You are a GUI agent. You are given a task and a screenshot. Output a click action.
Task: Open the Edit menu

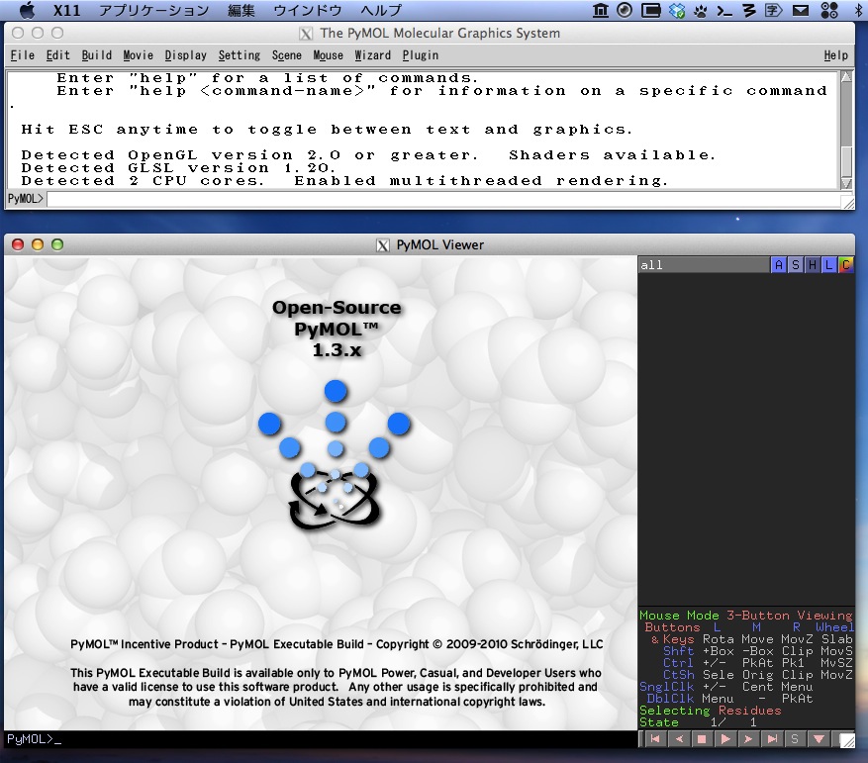point(57,55)
